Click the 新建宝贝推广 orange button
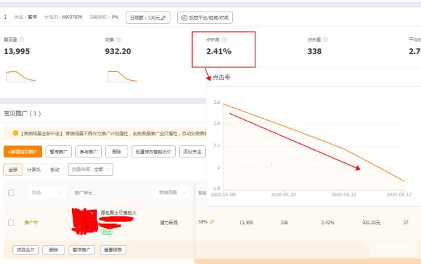The image size is (421, 264). point(23,151)
